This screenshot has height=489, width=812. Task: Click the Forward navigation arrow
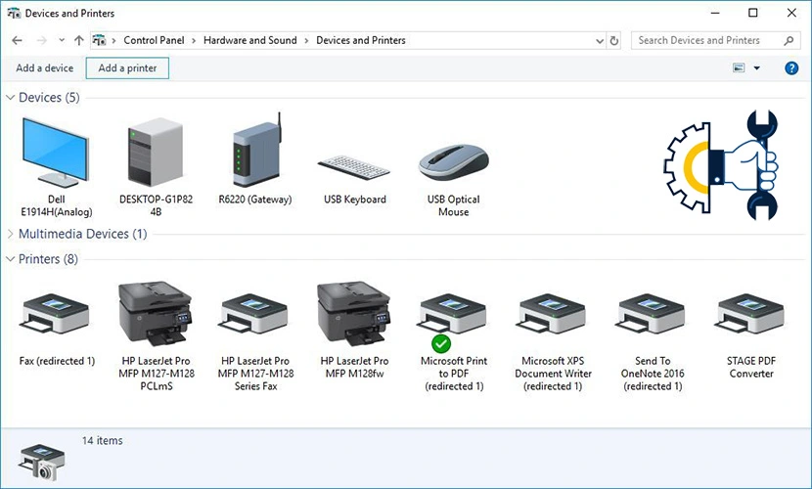[x=42, y=40]
